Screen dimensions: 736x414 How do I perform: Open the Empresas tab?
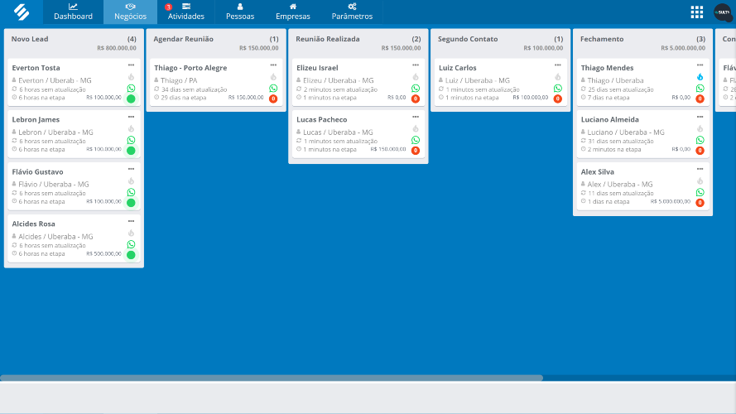(x=293, y=12)
